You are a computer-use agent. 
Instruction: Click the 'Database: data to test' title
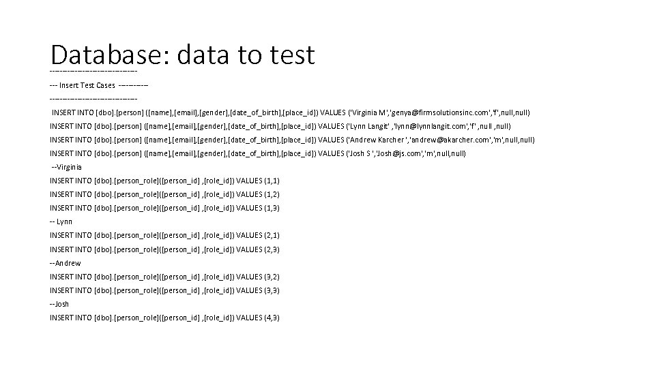183,55
